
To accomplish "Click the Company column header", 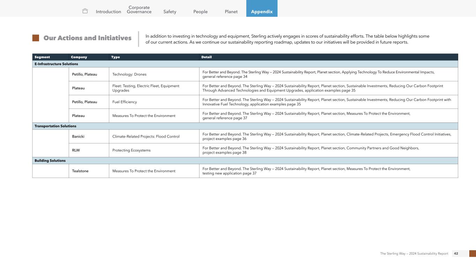I will (79, 57).
